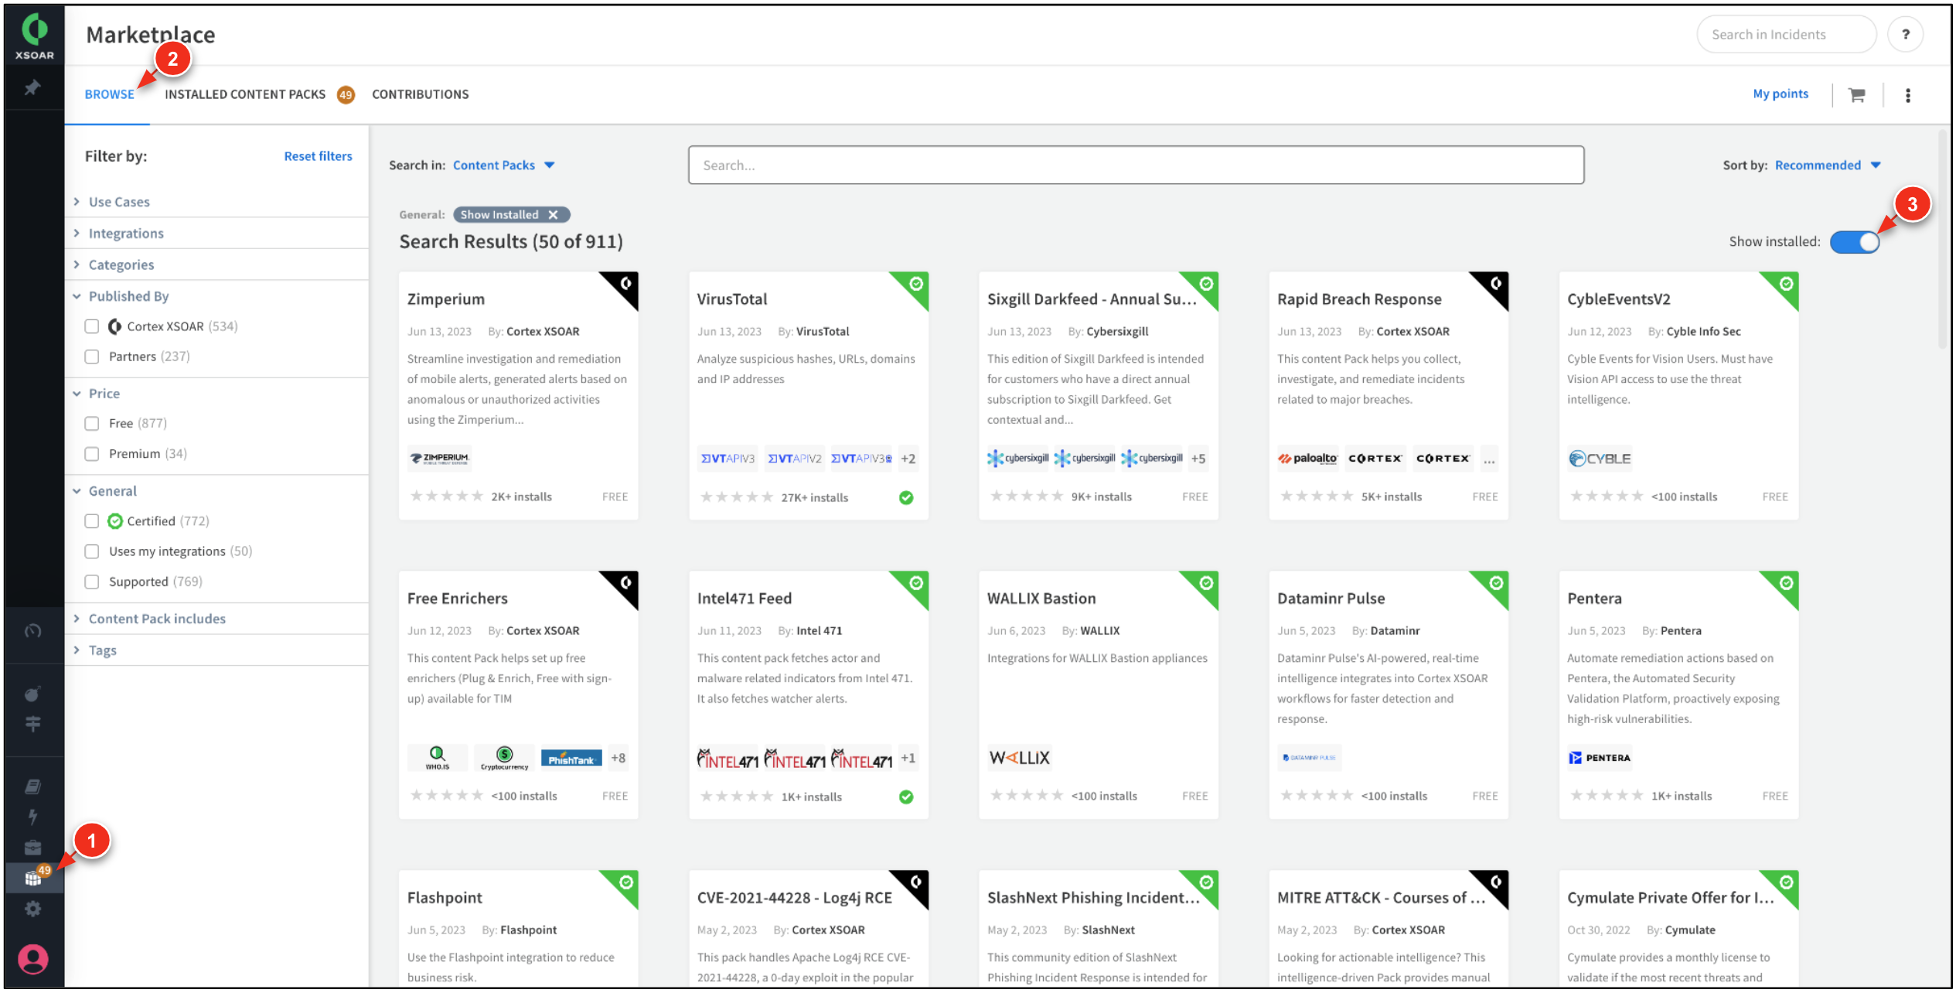Open the Flashpoint content pack title
The width and height of the screenshot is (1956, 993).
pyautogui.click(x=445, y=897)
